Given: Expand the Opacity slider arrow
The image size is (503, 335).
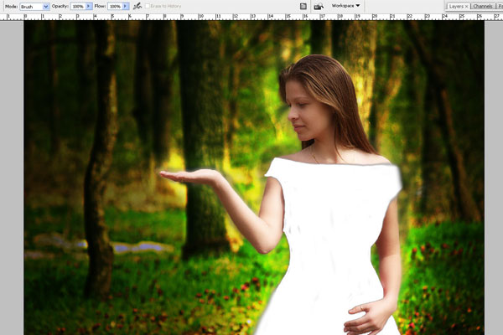Looking at the screenshot, I should click(x=90, y=6).
